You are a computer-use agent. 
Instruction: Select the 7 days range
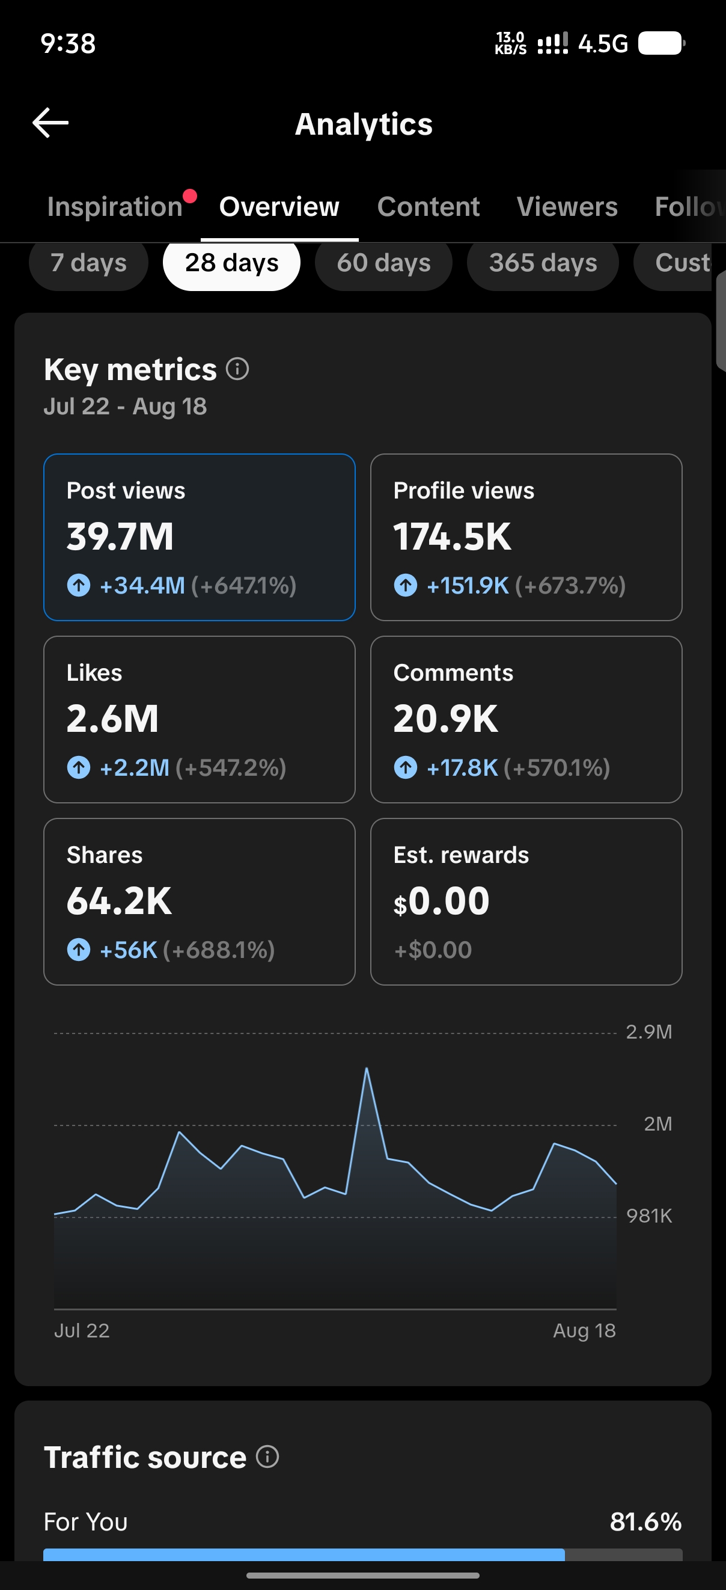tap(89, 263)
